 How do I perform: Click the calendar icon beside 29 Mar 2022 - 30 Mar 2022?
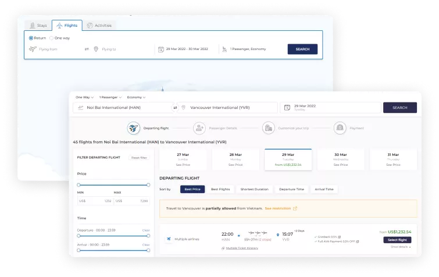161,49
